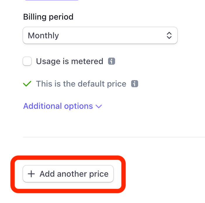Click the up-down arrows in the Monthly selector

(169, 35)
